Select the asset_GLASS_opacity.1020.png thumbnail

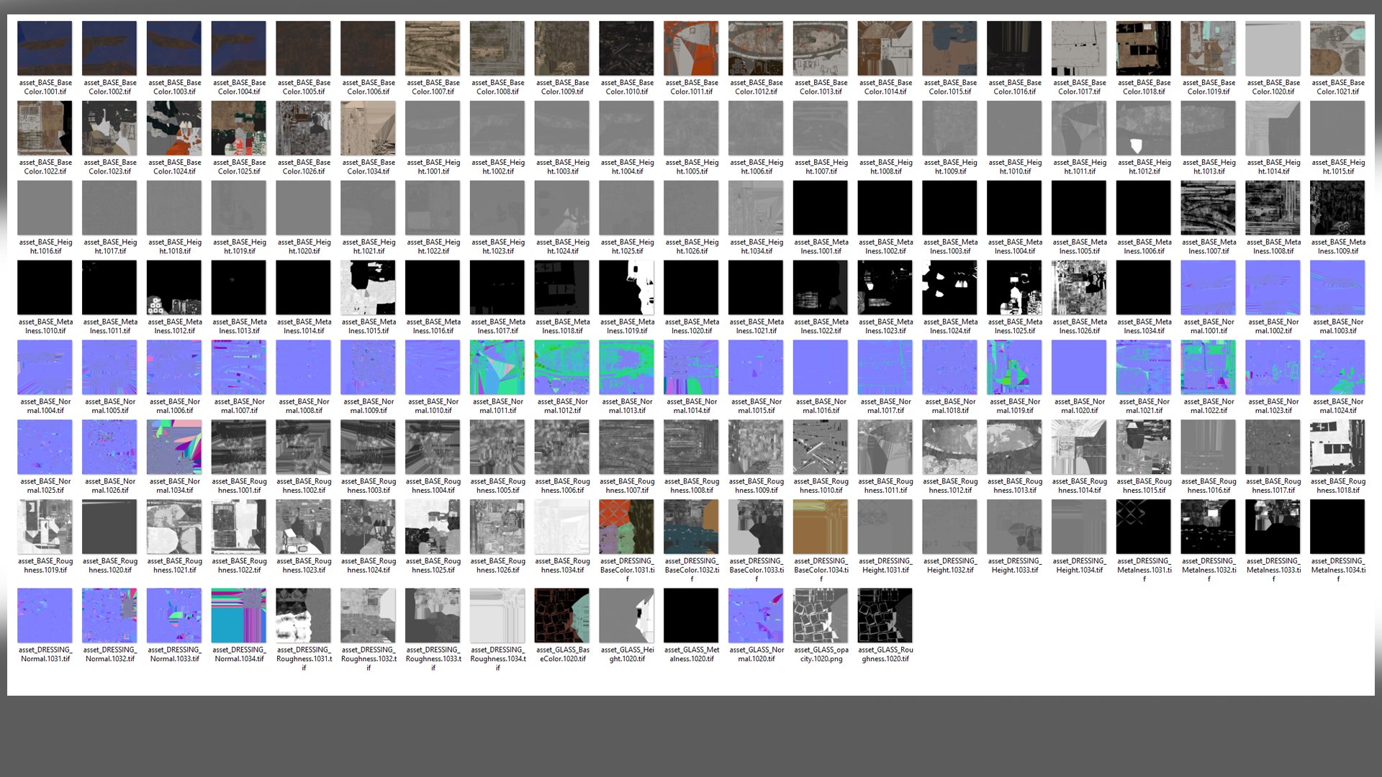821,616
